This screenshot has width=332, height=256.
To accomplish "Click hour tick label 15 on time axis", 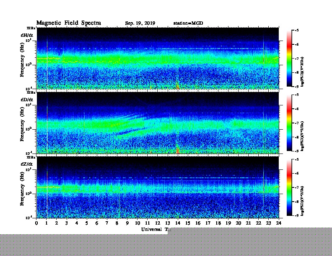I will [x=188, y=223].
